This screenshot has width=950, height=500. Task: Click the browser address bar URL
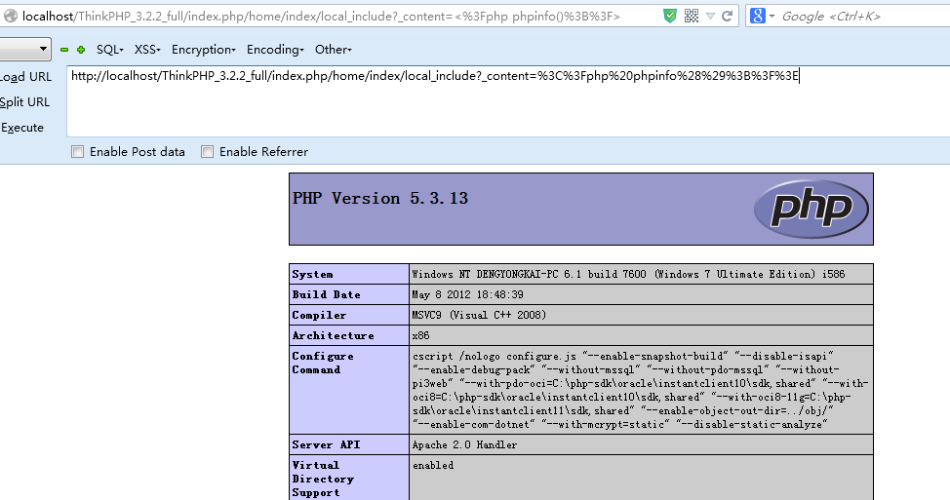click(x=321, y=17)
